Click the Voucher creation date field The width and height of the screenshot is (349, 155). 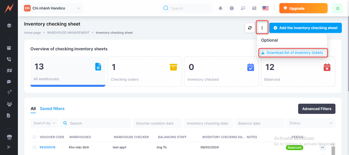click(157, 123)
